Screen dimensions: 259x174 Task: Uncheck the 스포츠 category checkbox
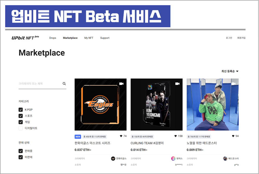tap(21, 116)
